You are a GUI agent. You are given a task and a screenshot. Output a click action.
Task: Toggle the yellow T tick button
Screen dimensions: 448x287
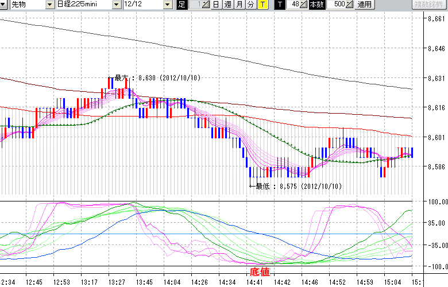[x=262, y=5]
